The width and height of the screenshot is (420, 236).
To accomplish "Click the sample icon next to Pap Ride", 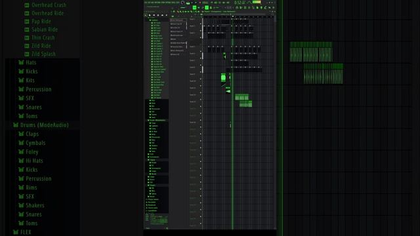I will 27,22.
